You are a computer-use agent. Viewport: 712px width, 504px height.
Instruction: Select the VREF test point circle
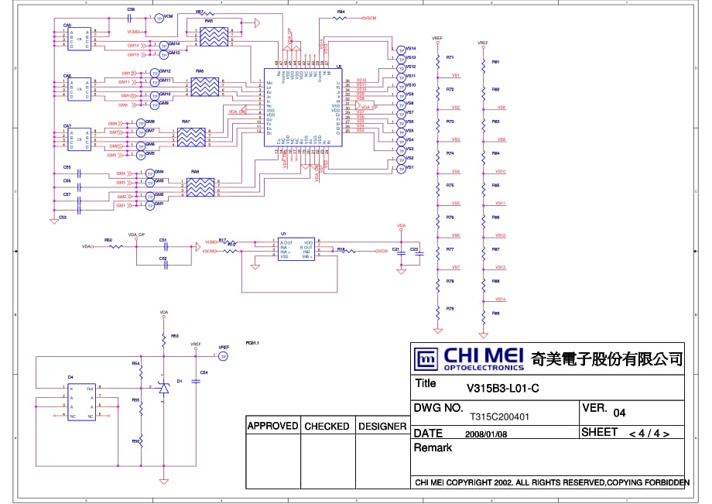223,356
